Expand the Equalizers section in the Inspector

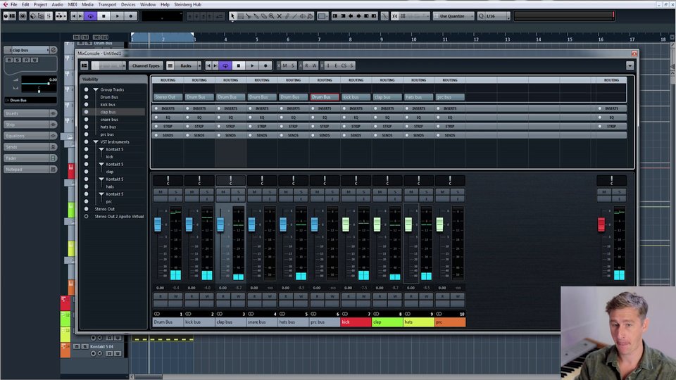[x=30, y=136]
